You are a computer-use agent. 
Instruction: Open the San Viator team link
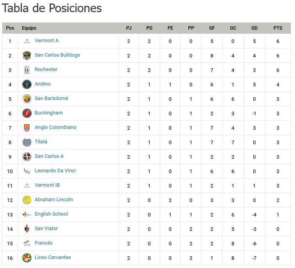point(46,228)
